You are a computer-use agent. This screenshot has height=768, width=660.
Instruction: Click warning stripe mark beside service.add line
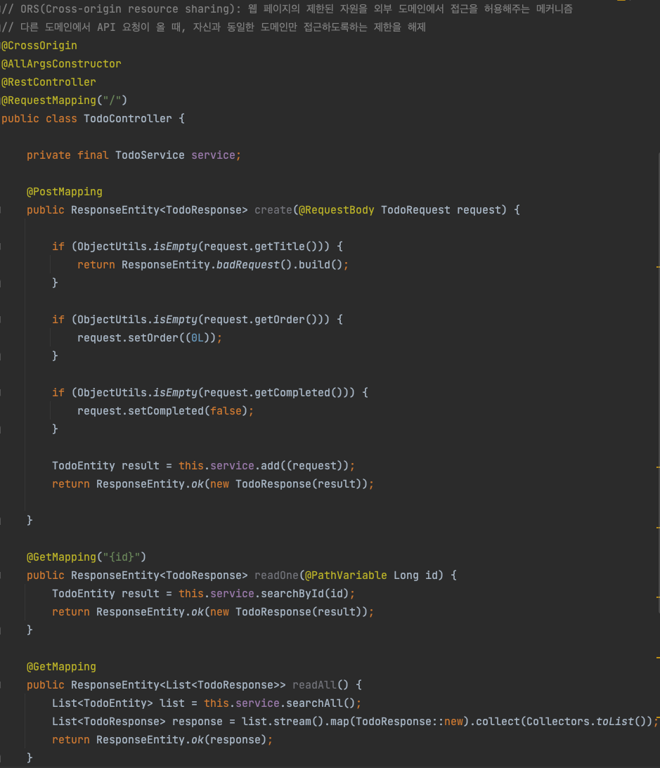point(658,468)
